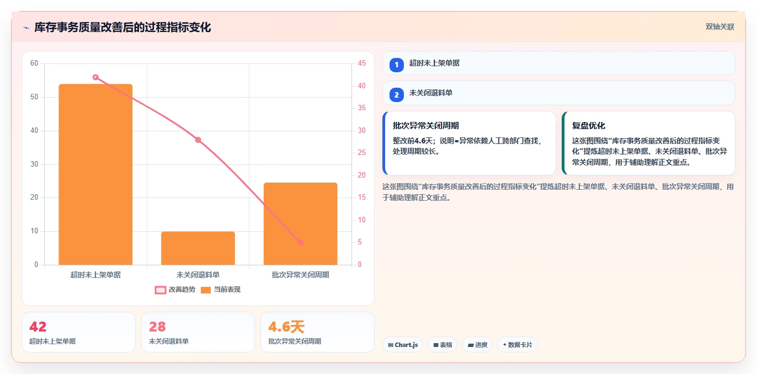Click the trend line point at value 42
Viewport: 757px width, 374px height.
point(95,77)
